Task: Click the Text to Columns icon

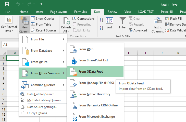Action: (x=158, y=20)
